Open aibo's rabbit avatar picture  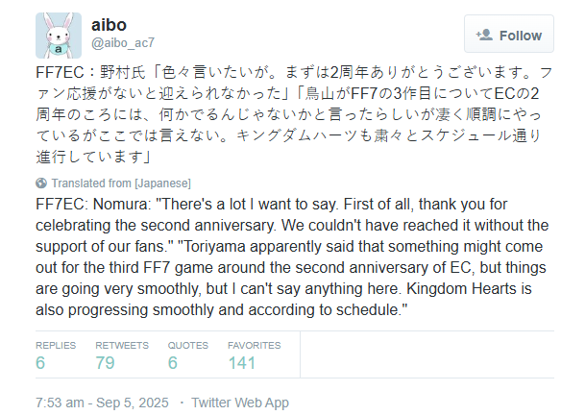click(60, 36)
